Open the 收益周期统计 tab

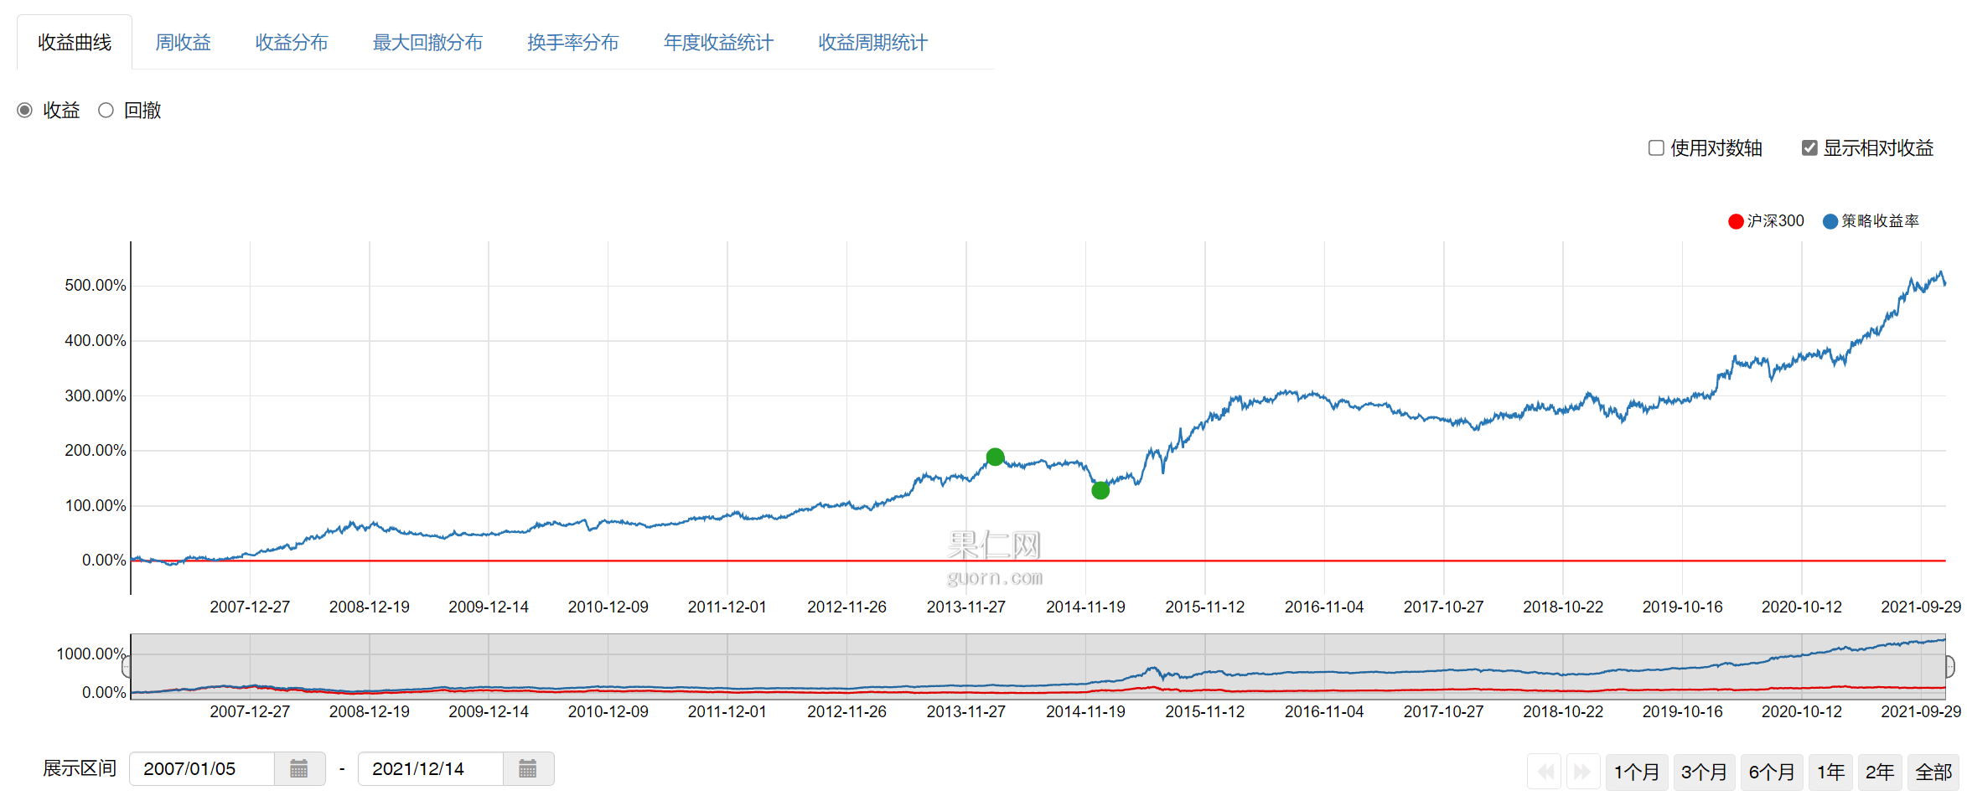tap(873, 43)
